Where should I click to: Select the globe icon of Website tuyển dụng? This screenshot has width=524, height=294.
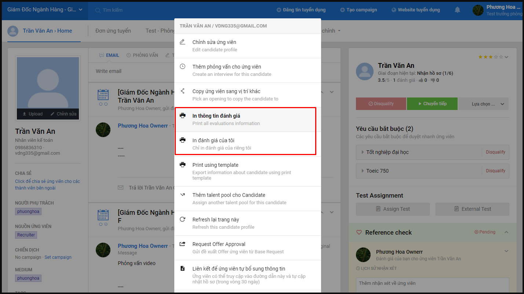[x=394, y=10]
